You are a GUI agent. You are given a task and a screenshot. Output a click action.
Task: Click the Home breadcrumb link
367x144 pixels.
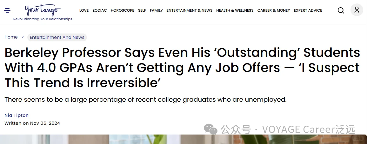(11, 37)
